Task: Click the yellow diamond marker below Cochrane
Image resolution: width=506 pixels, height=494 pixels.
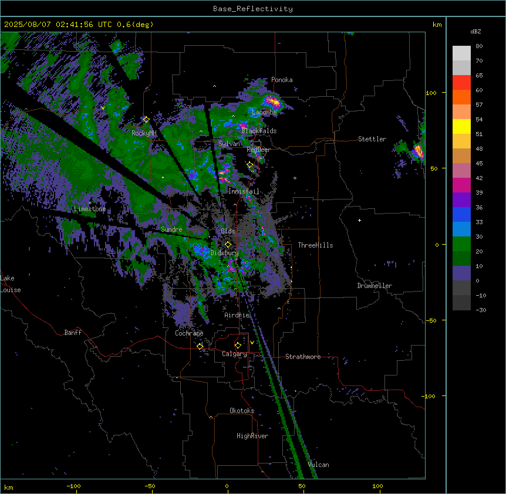Action: pyautogui.click(x=200, y=346)
